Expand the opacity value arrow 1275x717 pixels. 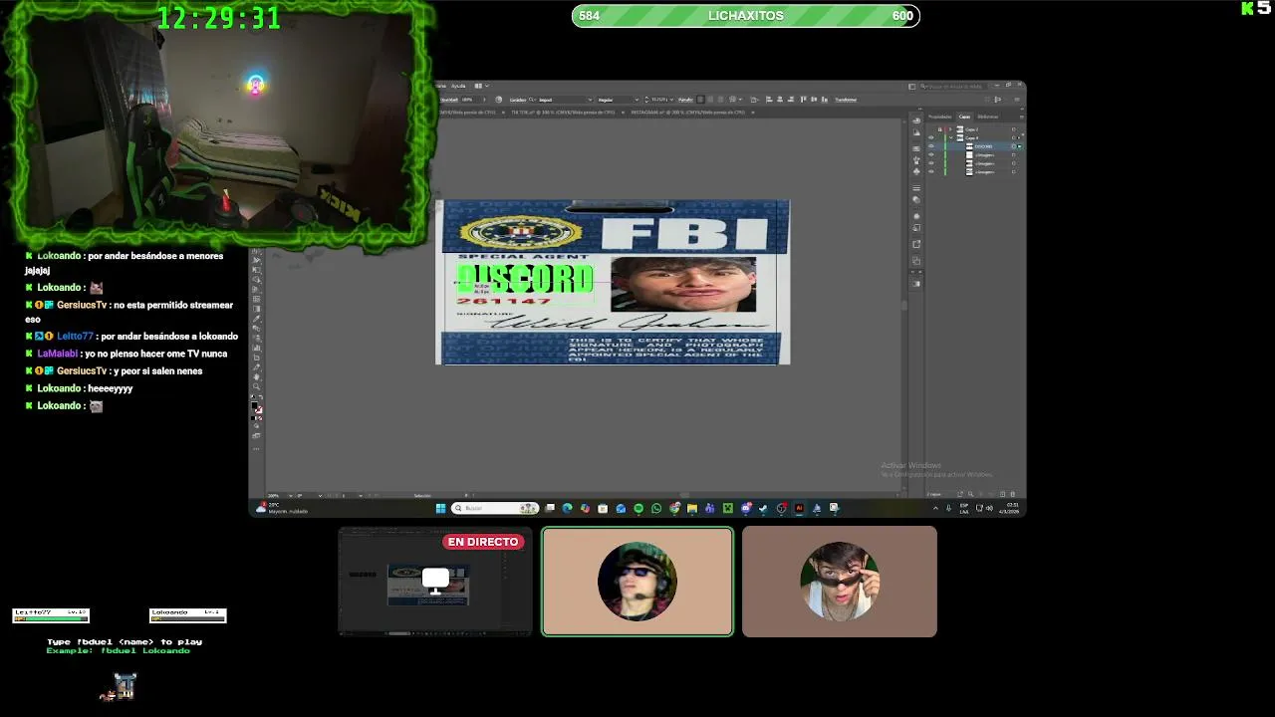tap(484, 100)
